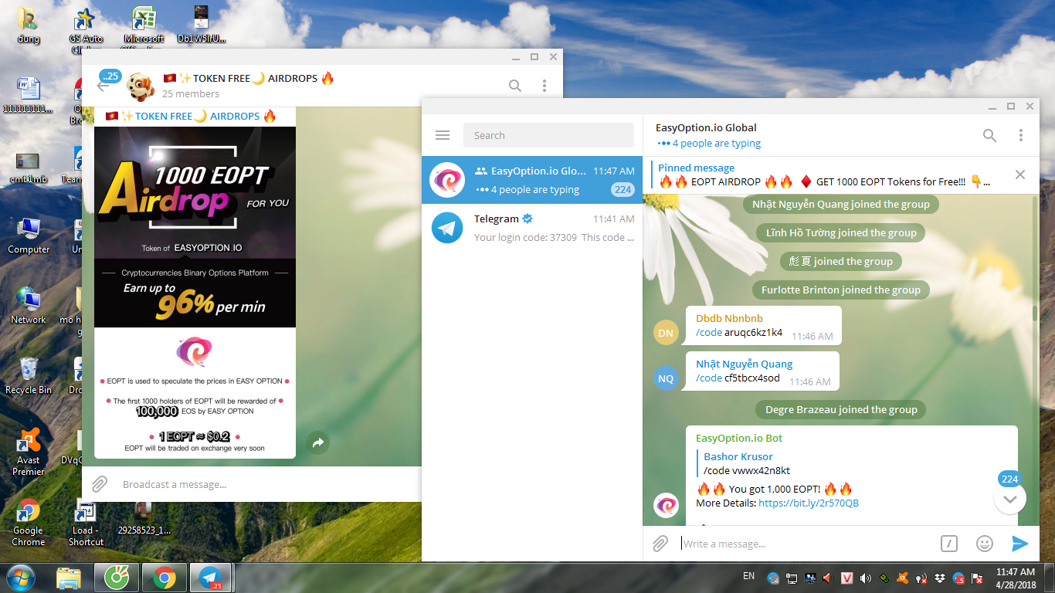Click the /code command in Dbdb Nbnbnb's message
This screenshot has width=1055, height=593.
coord(709,333)
